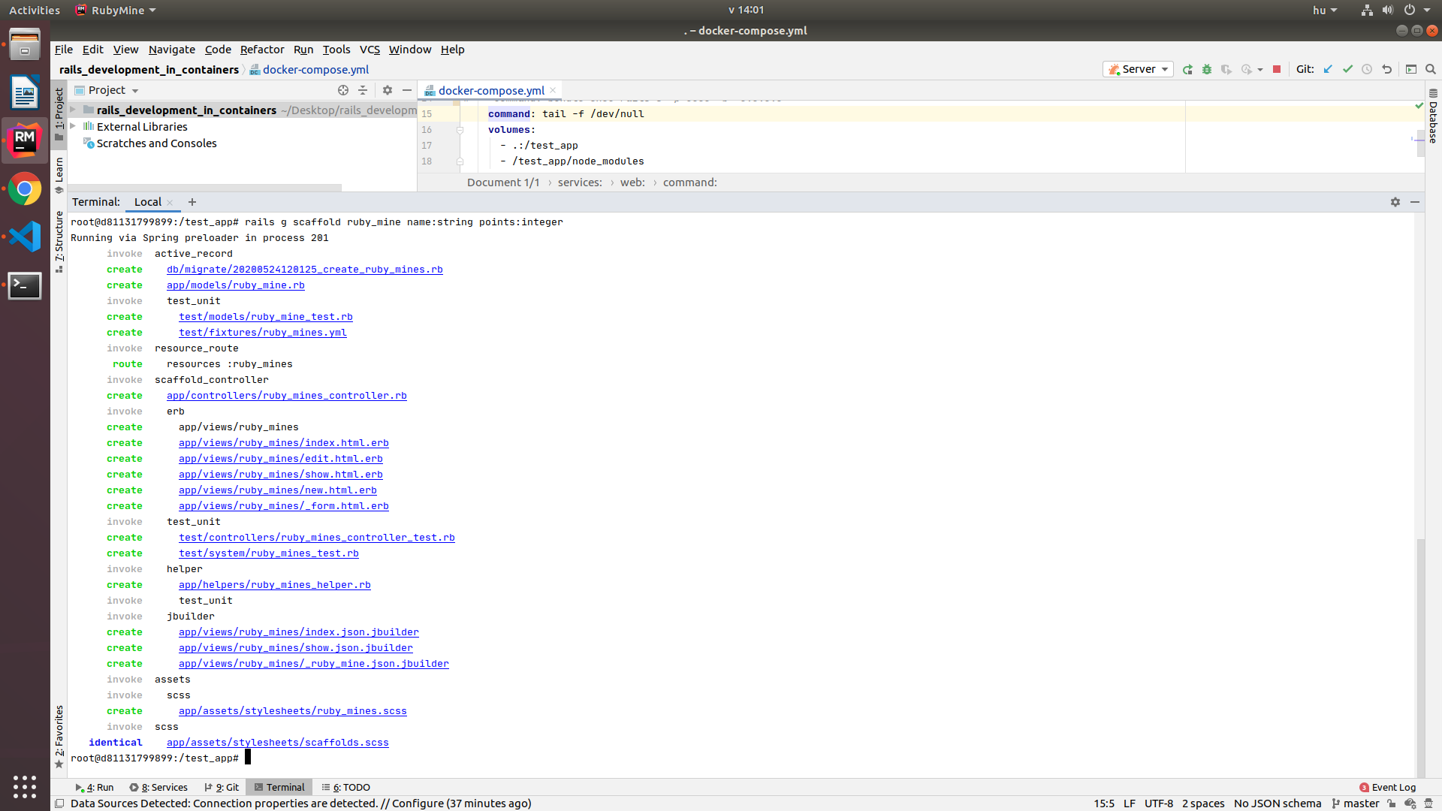Rollback changes with undo arrow
The height and width of the screenshot is (811, 1442).
(x=1387, y=69)
